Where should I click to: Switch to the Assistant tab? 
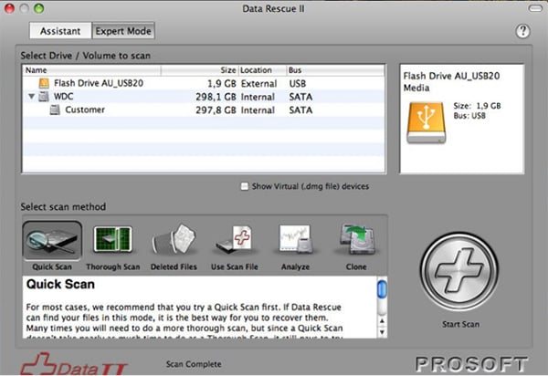click(x=60, y=31)
